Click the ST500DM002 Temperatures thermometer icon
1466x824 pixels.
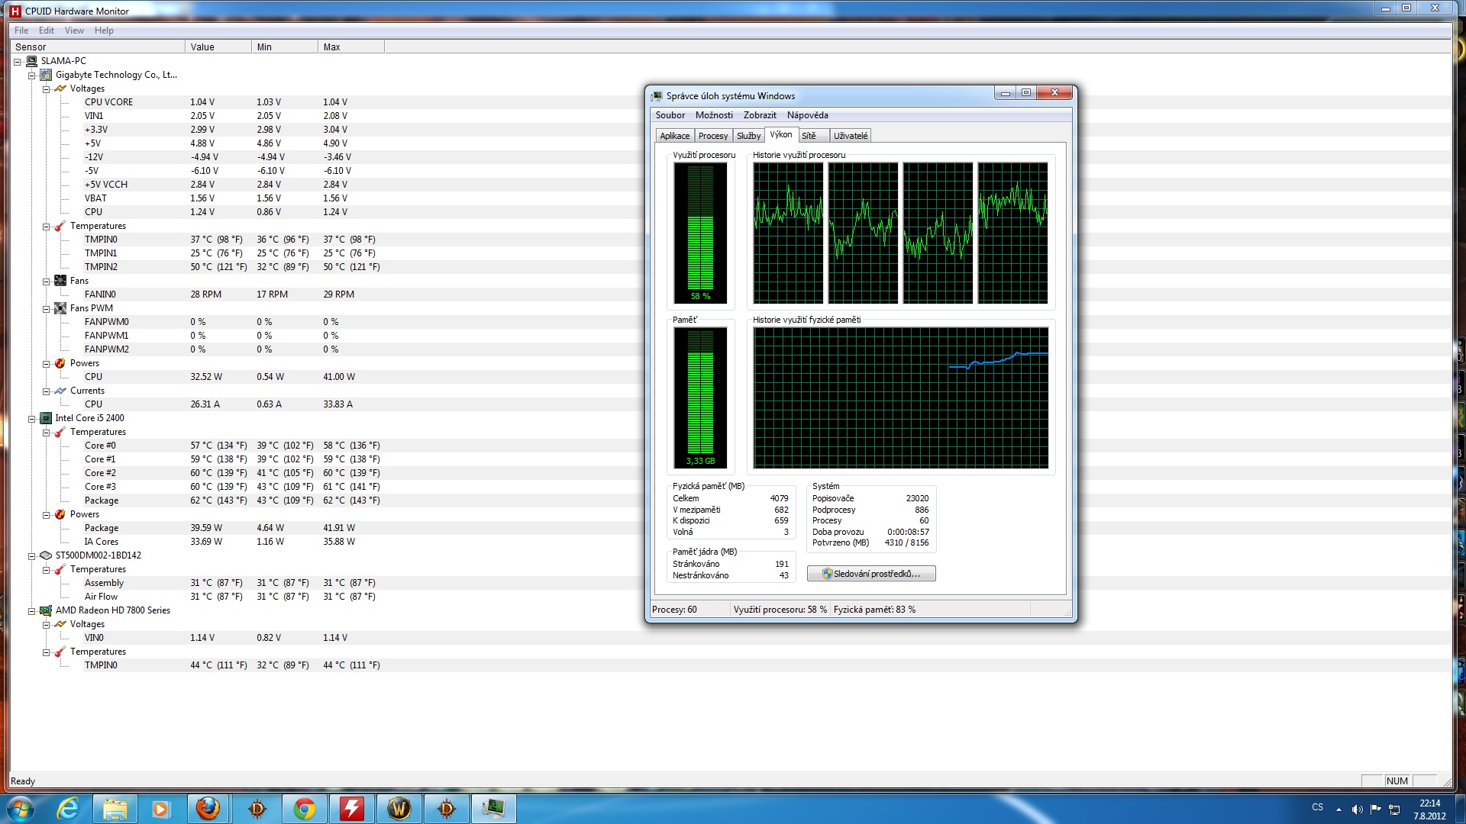[60, 569]
